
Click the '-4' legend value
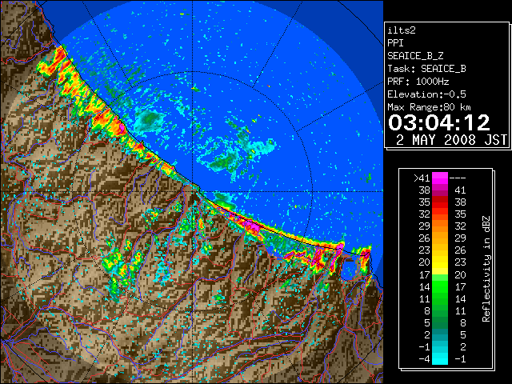point(425,358)
